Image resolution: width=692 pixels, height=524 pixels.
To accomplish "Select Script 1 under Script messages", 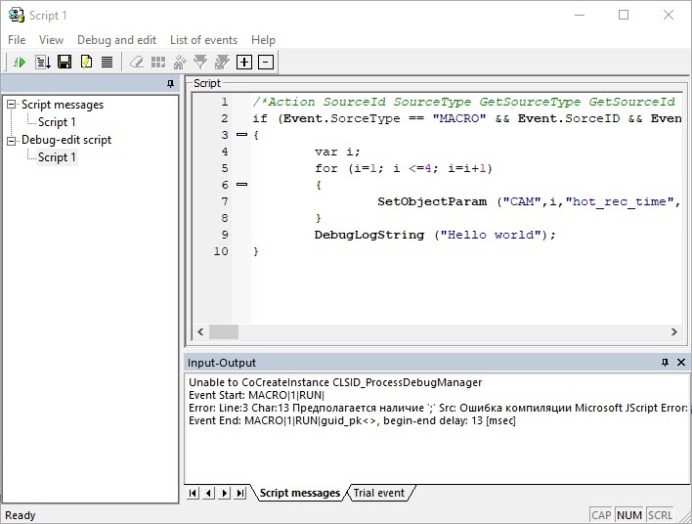I will point(57,122).
